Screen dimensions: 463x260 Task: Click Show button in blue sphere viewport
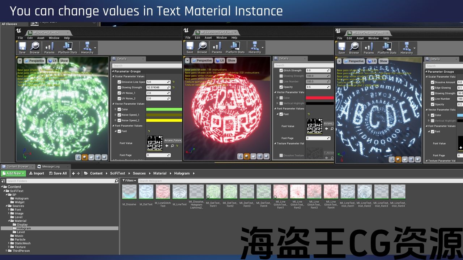pyautogui.click(x=383, y=61)
